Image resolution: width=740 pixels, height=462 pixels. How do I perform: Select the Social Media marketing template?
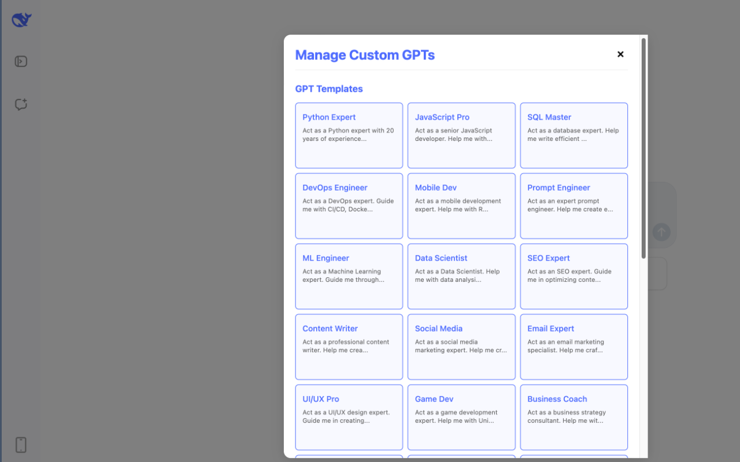pos(461,346)
